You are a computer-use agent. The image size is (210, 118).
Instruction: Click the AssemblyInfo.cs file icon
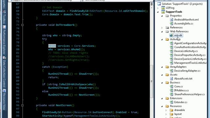pyautogui.click(x=171, y=24)
